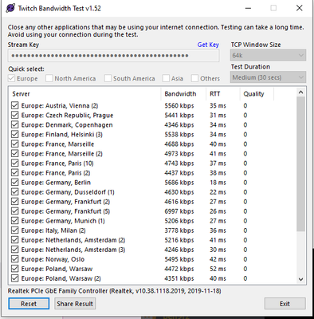Click the server list scroll down arrow

[x=300, y=279]
